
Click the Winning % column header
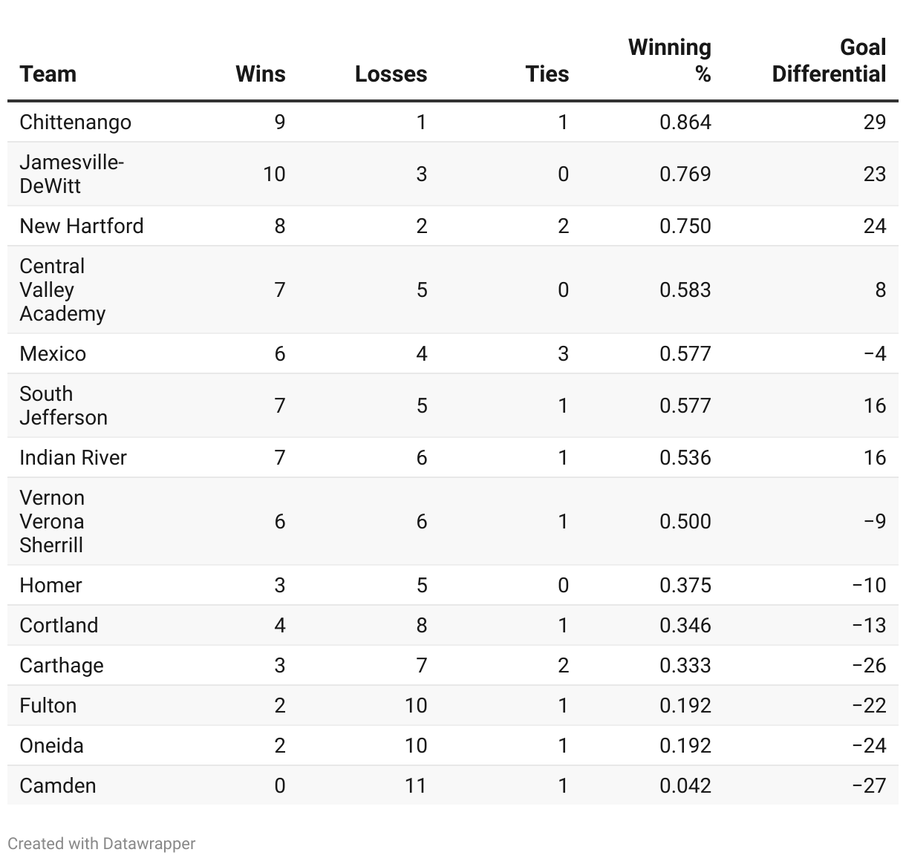click(x=670, y=61)
